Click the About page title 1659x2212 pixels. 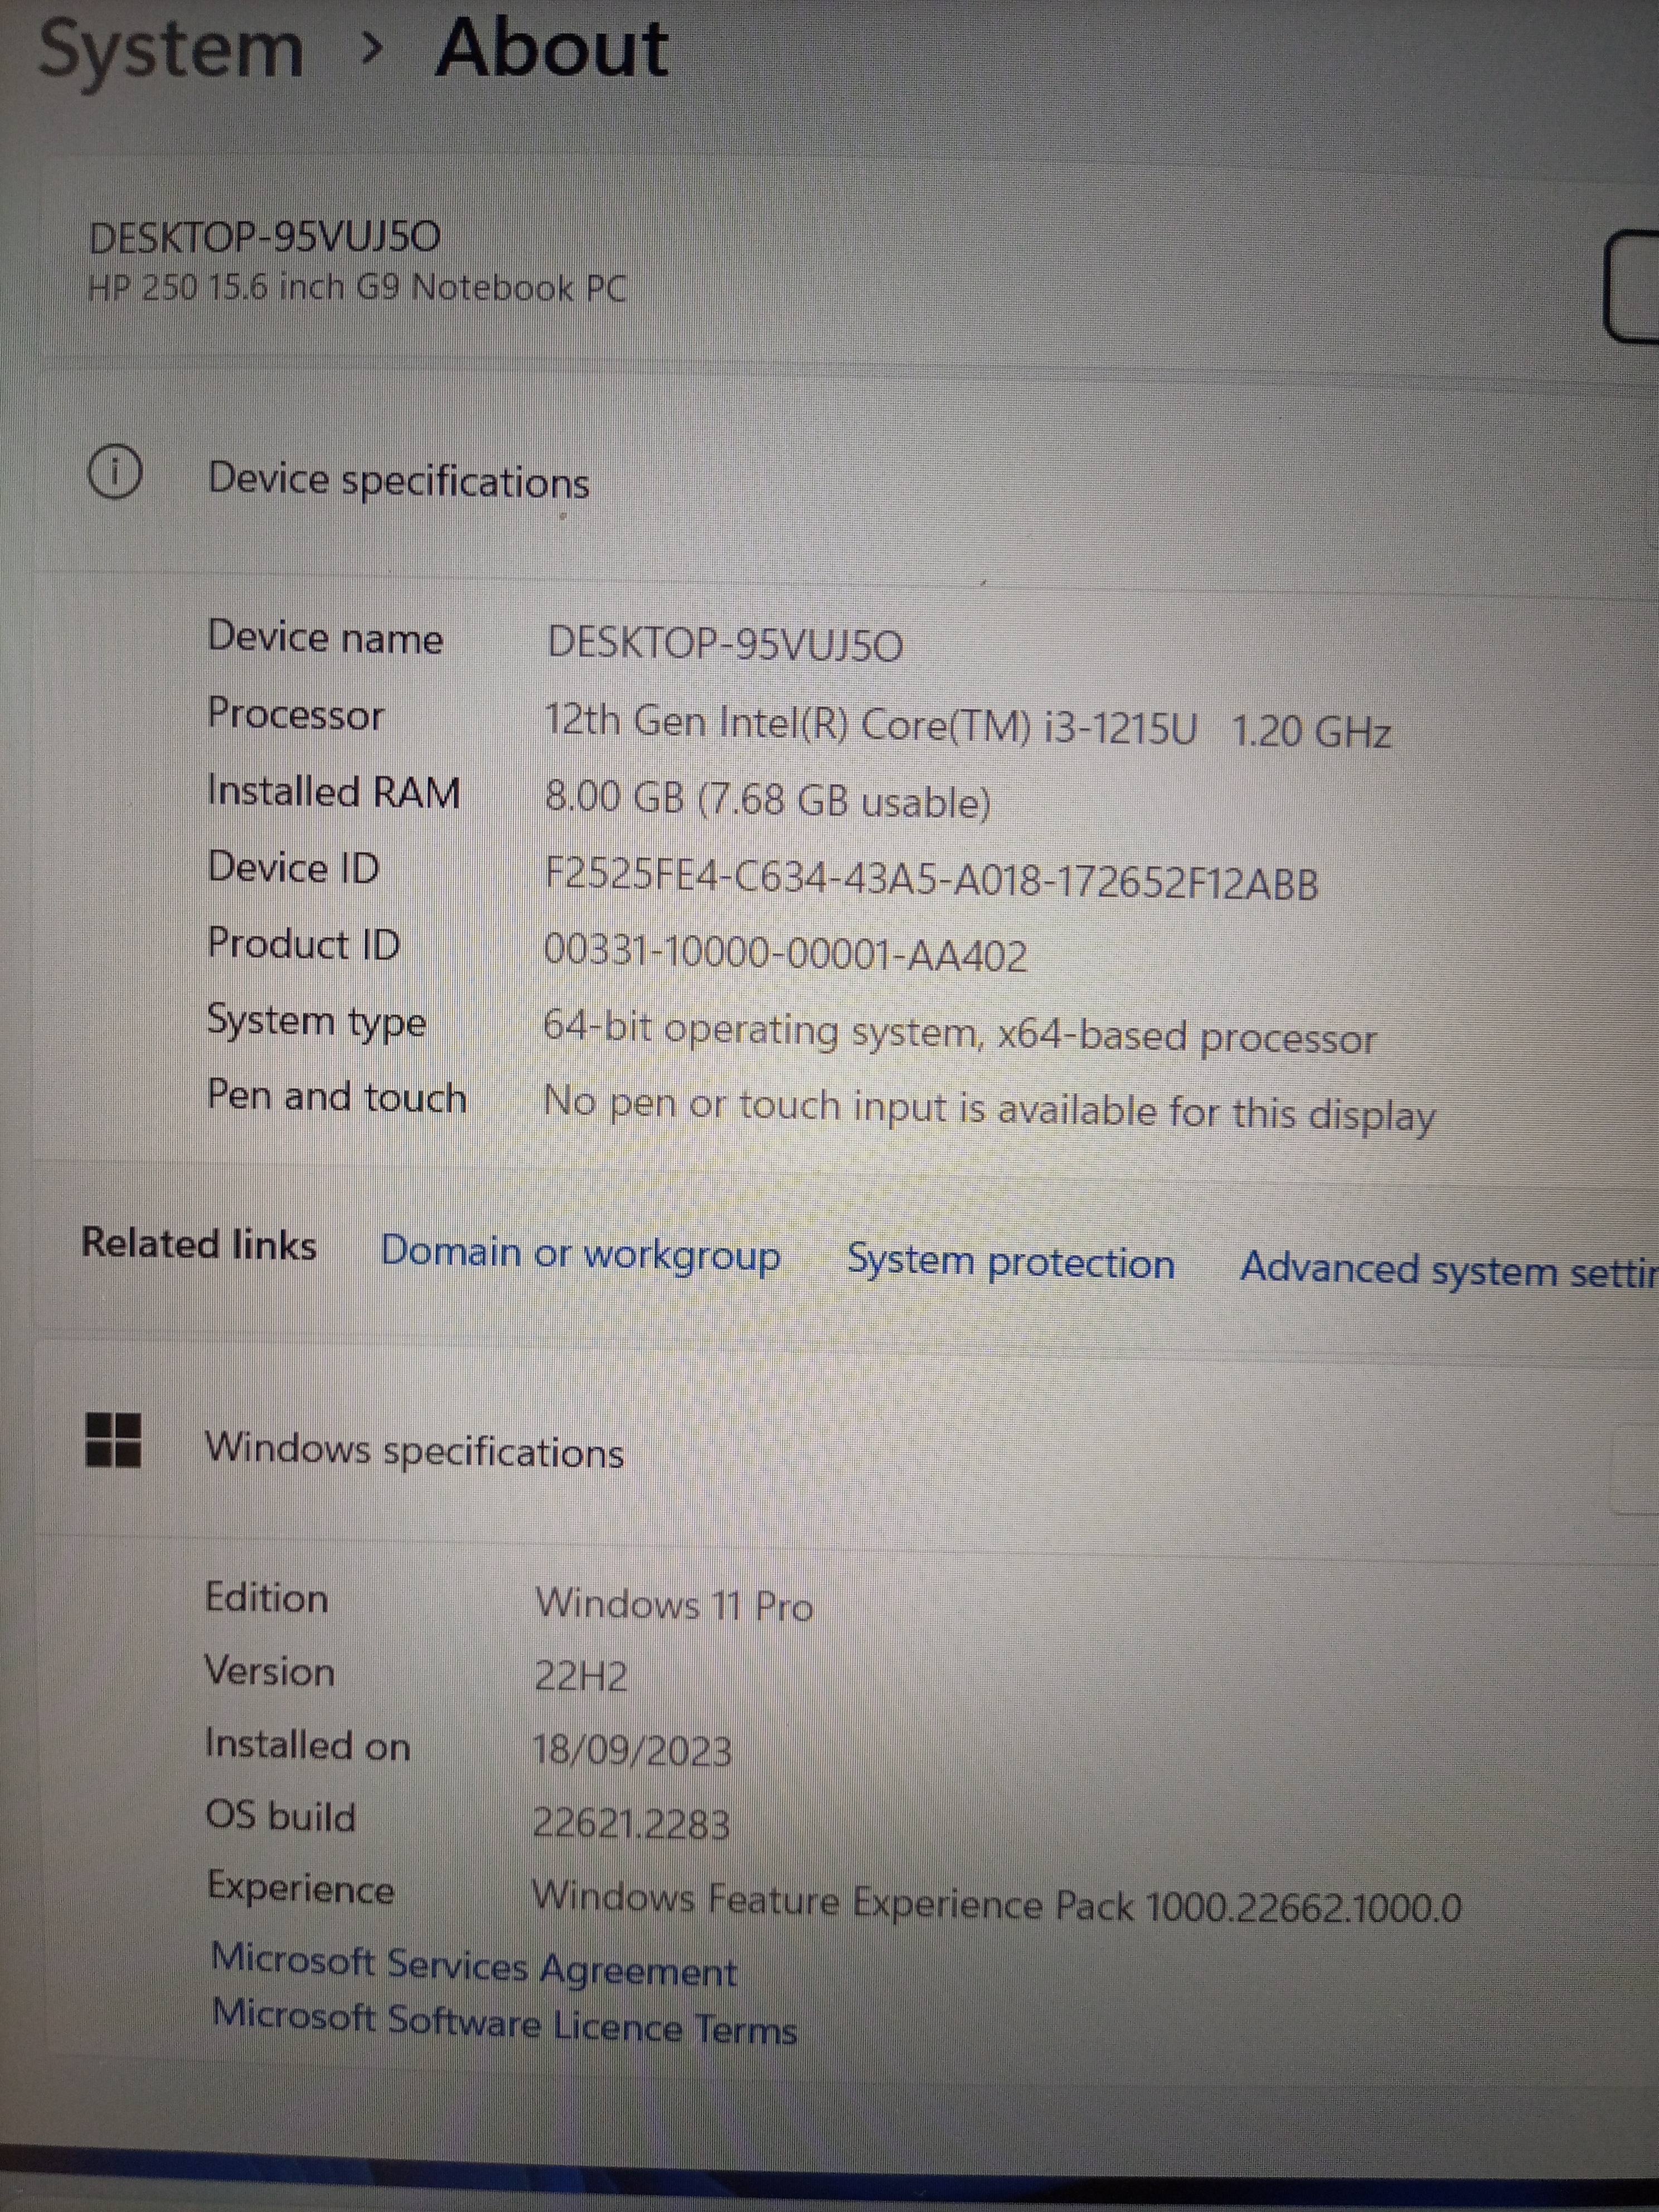pyautogui.click(x=552, y=48)
